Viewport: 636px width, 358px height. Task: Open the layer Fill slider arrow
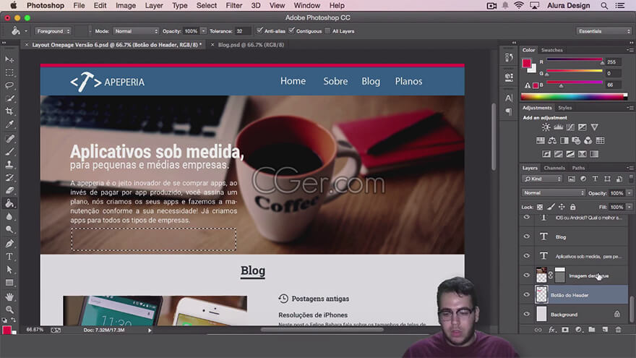click(629, 207)
